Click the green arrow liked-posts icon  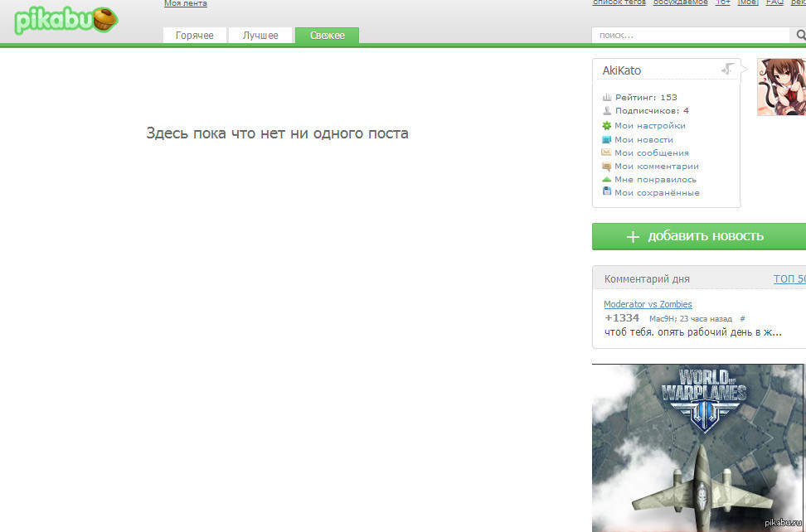click(x=607, y=179)
